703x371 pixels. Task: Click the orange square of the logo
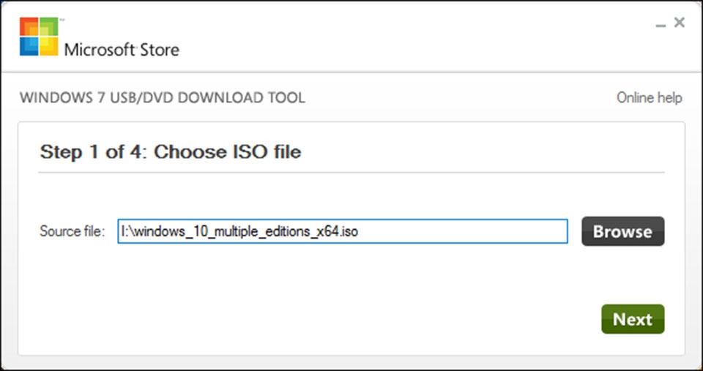pos(29,26)
